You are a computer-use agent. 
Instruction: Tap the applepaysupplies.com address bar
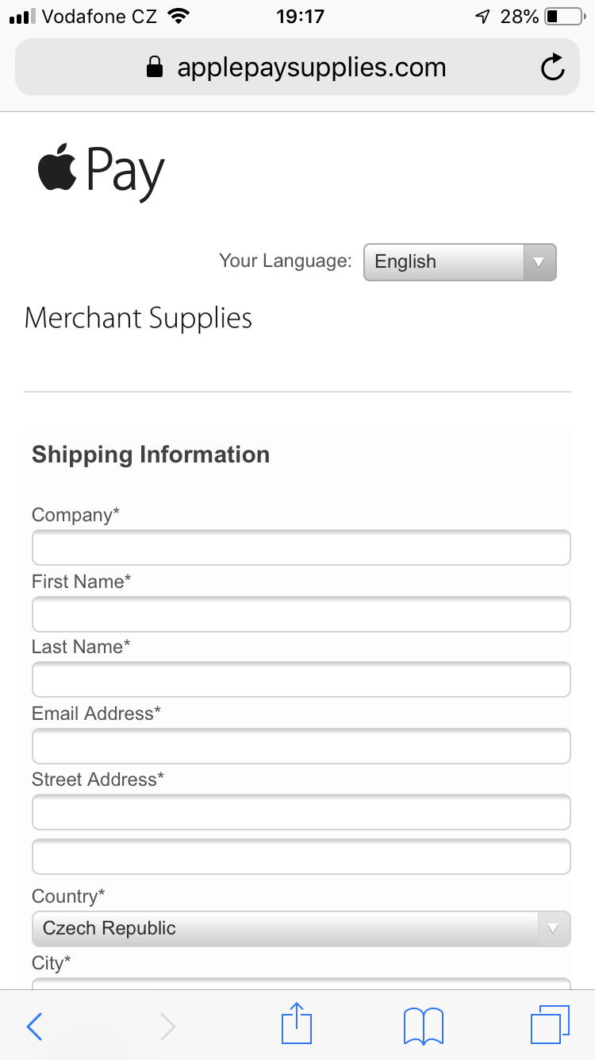click(x=311, y=68)
